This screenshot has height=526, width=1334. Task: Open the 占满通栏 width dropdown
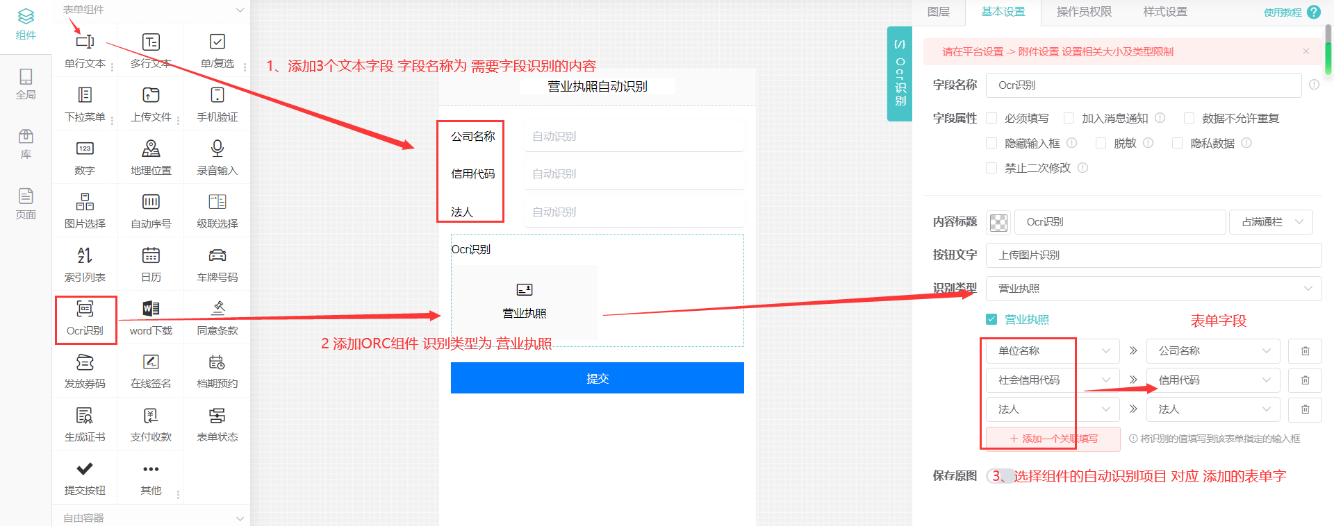1271,222
